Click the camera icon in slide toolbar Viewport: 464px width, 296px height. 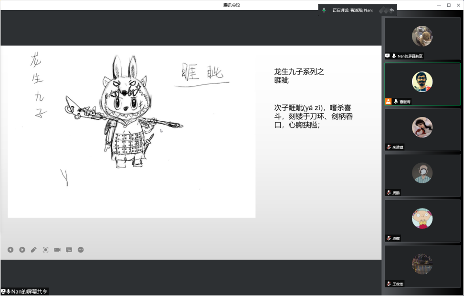pos(57,250)
